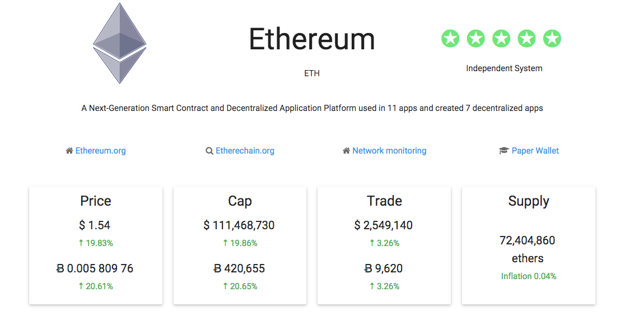Open the Paper Wallet link
The width and height of the screenshot is (634, 315).
[535, 151]
